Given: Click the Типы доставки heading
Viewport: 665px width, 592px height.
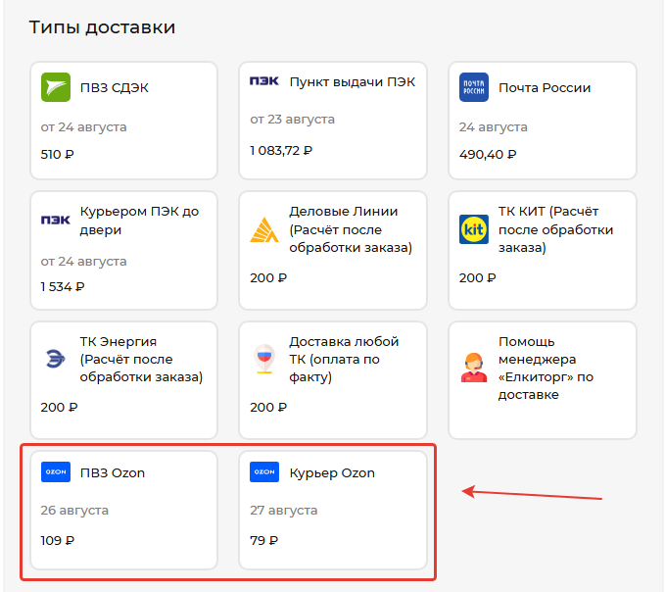Looking at the screenshot, I should [102, 27].
